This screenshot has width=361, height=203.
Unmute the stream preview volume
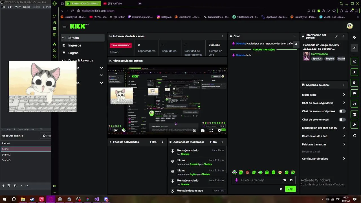click(124, 130)
